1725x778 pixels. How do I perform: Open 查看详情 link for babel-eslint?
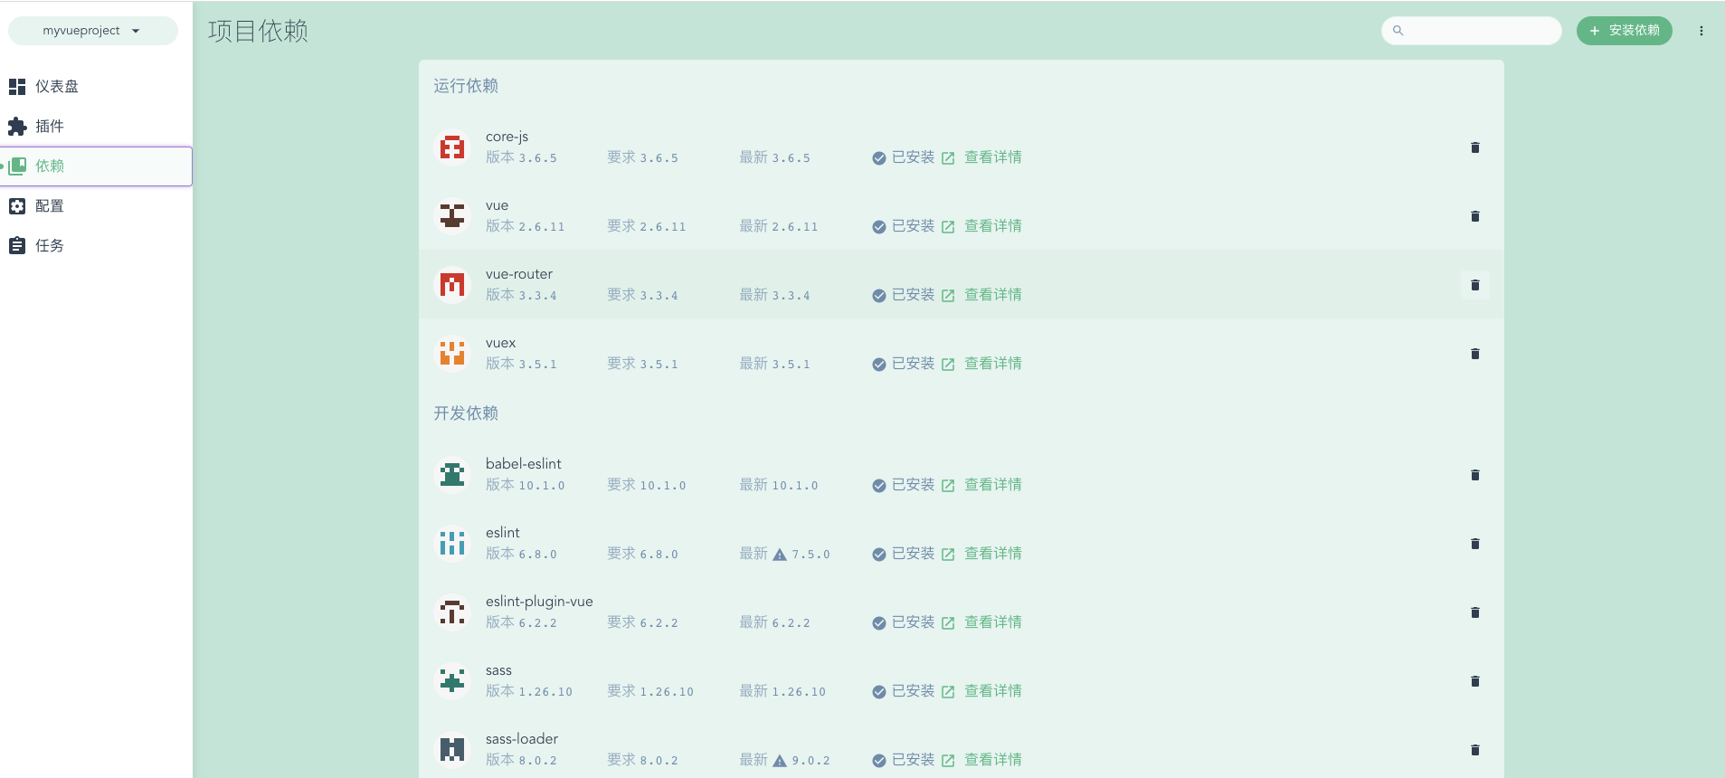click(982, 485)
